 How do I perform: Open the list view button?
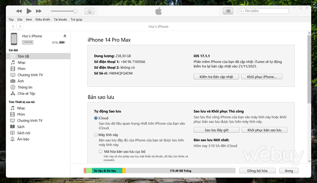228,11
